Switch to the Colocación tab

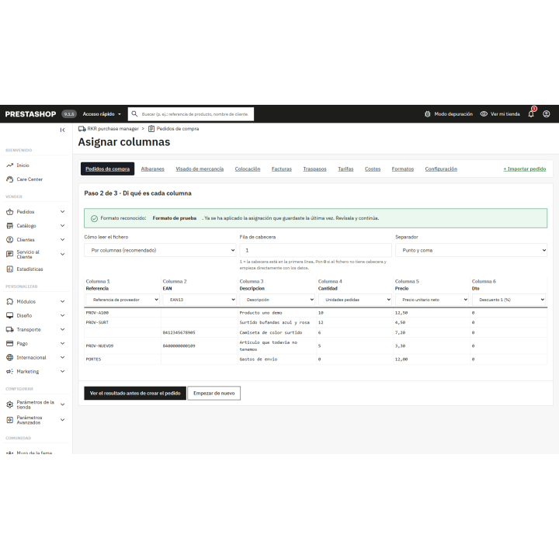[x=248, y=169]
